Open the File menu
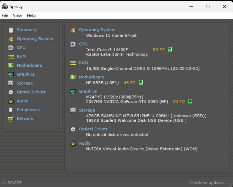The width and height of the screenshot is (233, 187). point(5,15)
